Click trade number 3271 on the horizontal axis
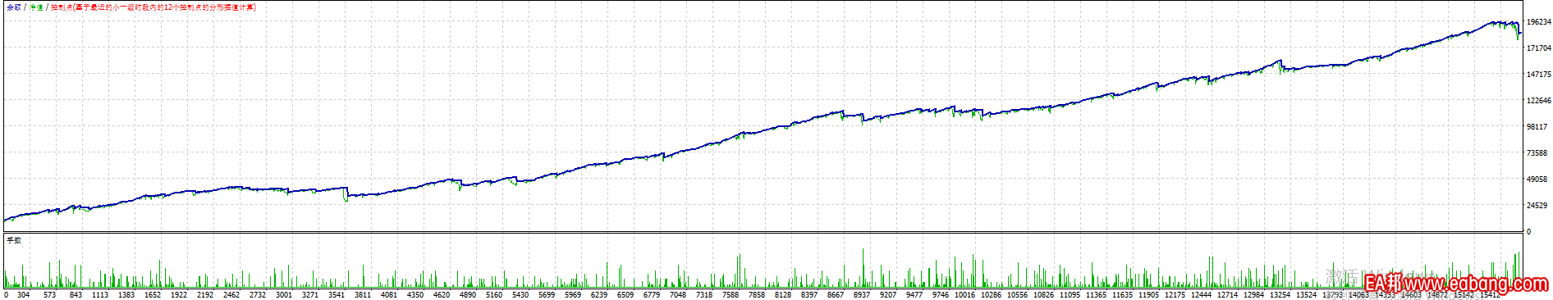The width and height of the screenshot is (1553, 300). (310, 294)
